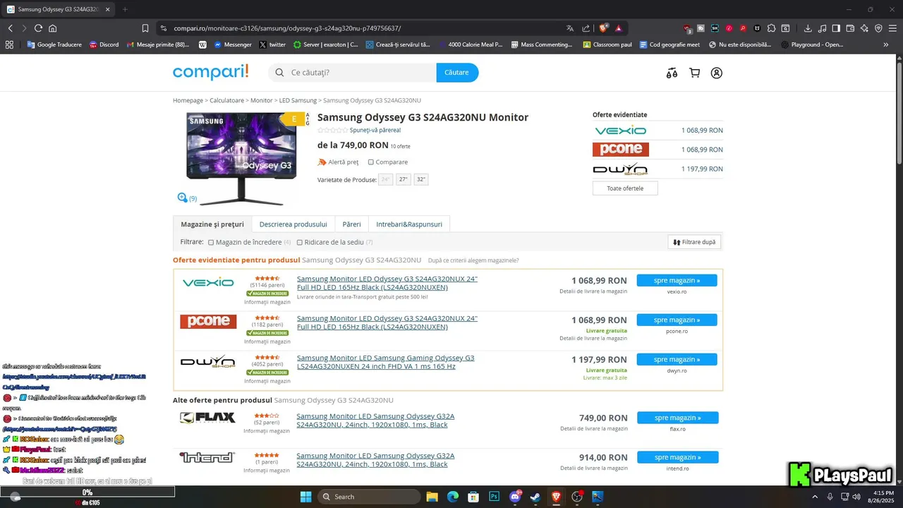Open Steam from the taskbar
Image resolution: width=903 pixels, height=508 pixels.
(535, 497)
